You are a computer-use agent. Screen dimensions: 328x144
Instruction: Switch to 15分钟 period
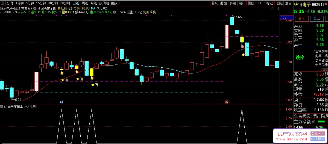click(41, 3)
